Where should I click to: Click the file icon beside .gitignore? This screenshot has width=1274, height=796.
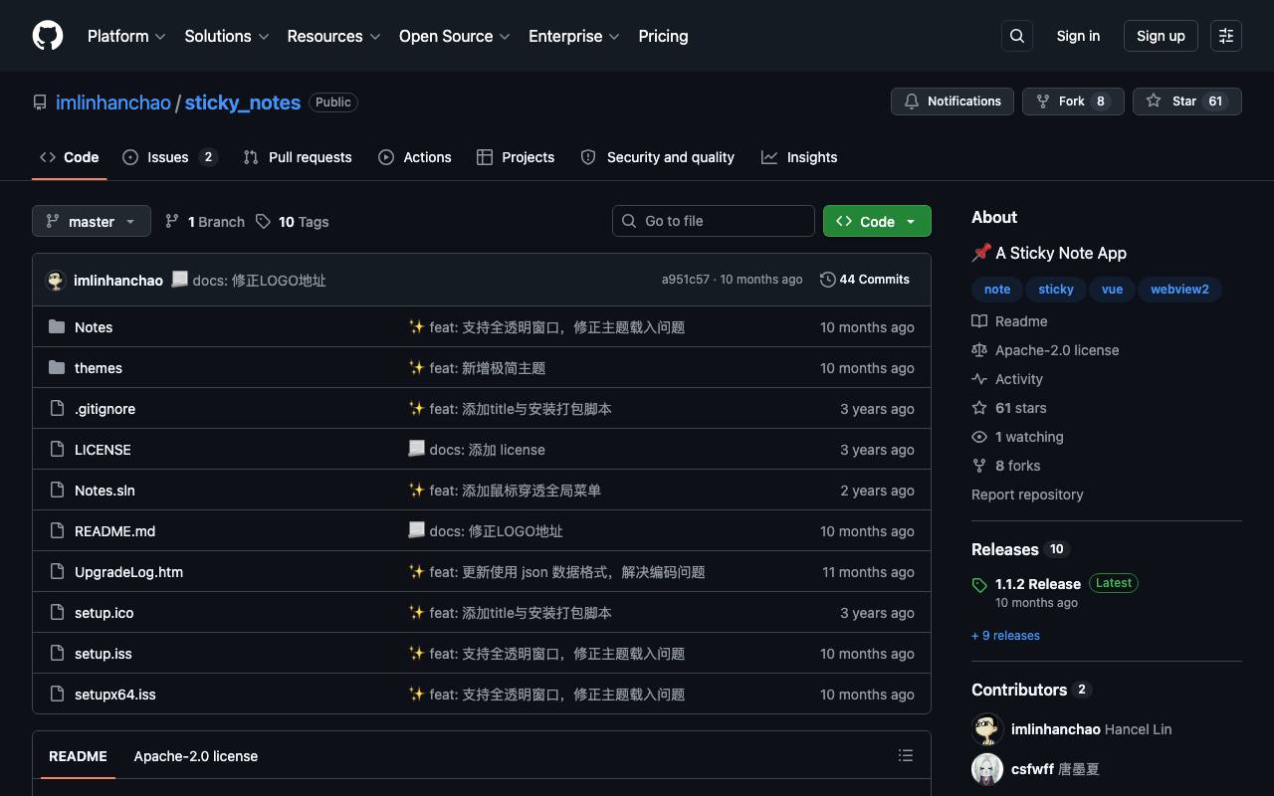click(57, 409)
